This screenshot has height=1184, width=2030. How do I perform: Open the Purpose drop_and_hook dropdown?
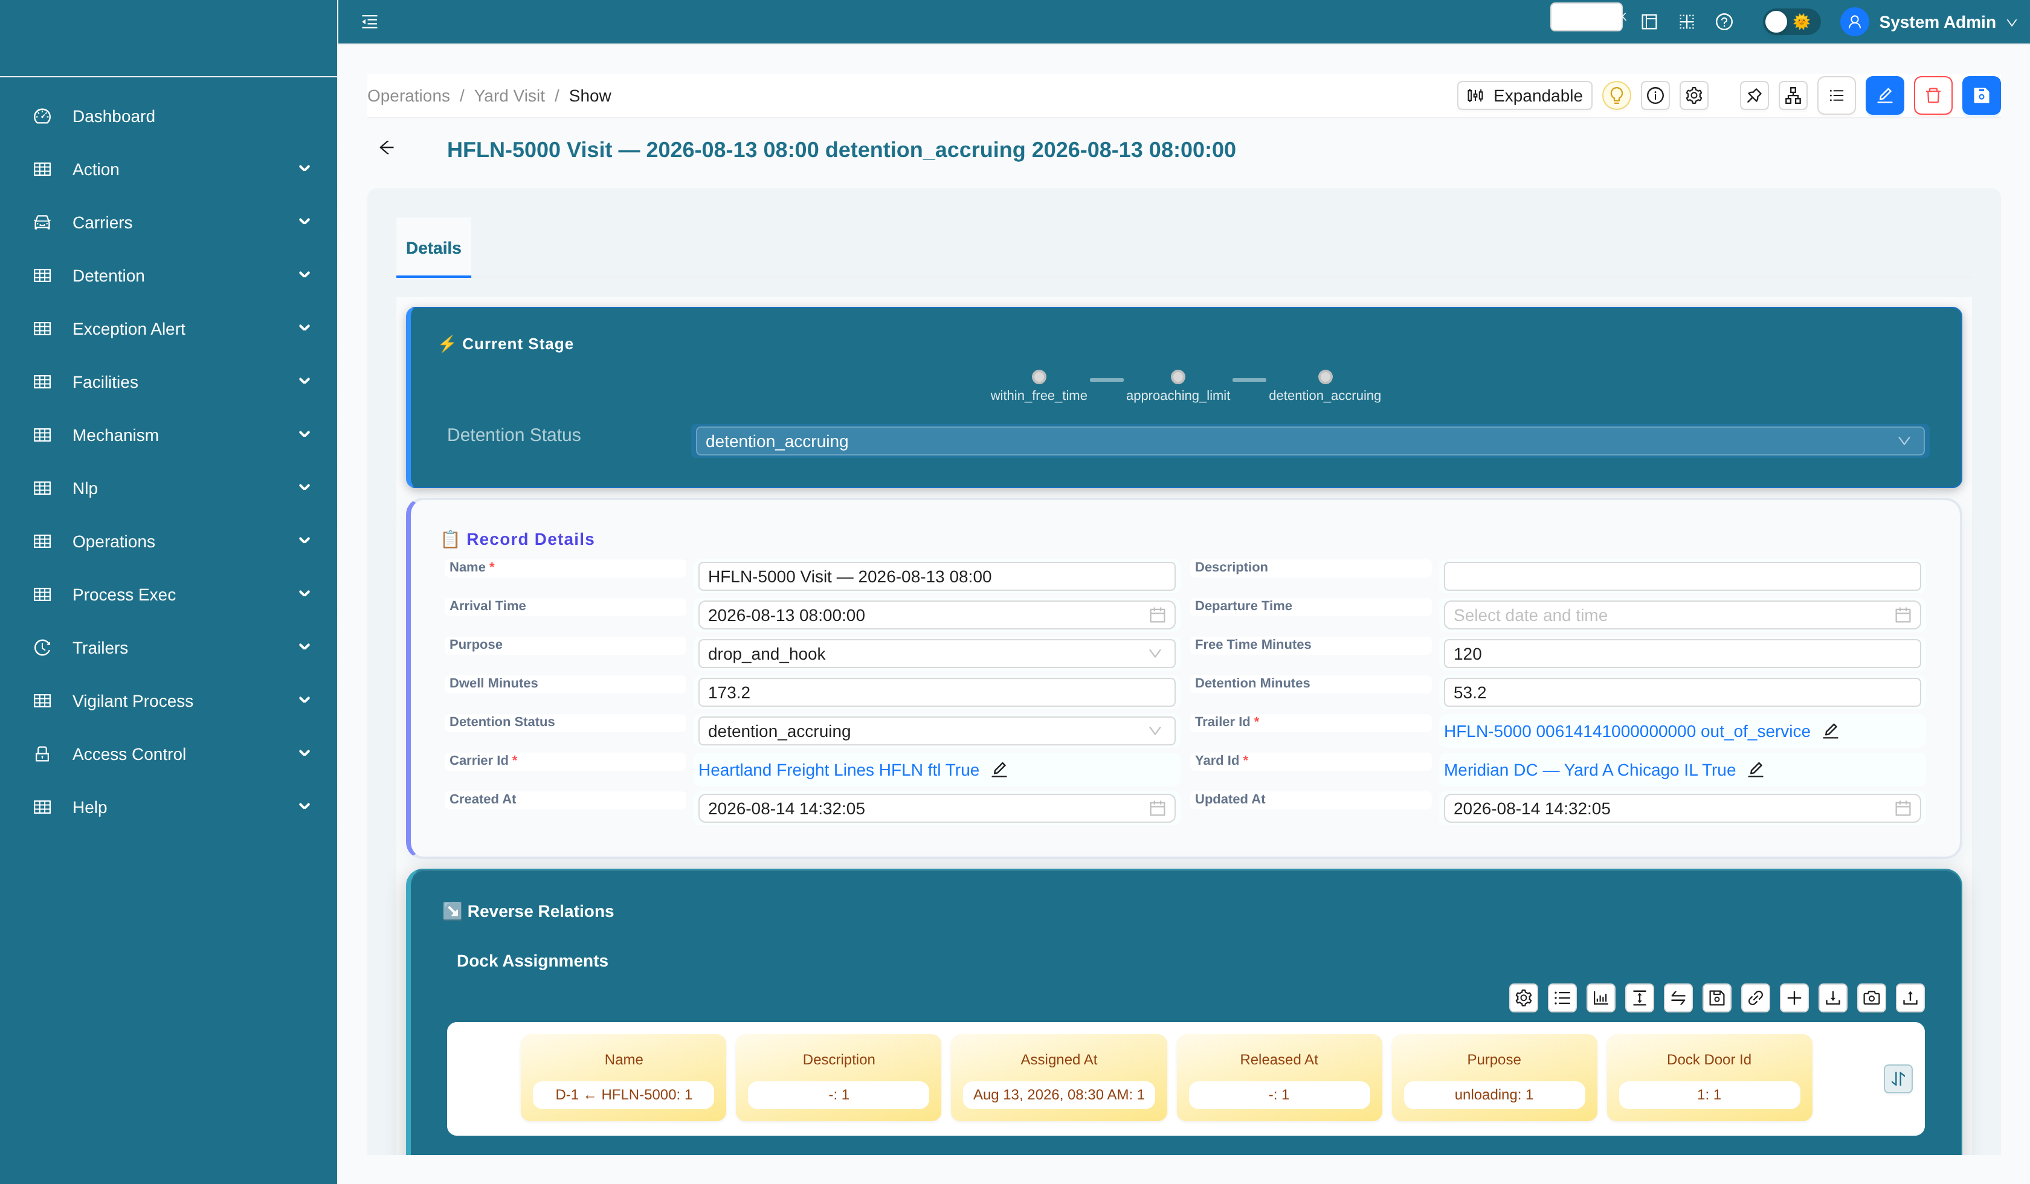point(936,654)
